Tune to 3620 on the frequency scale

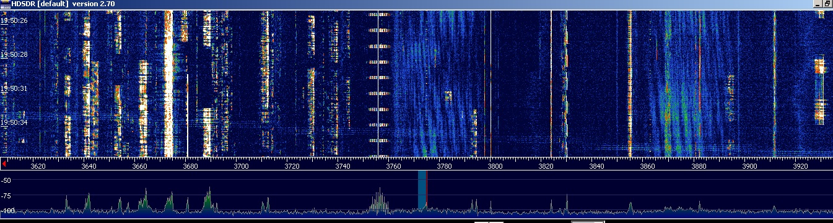(38, 166)
